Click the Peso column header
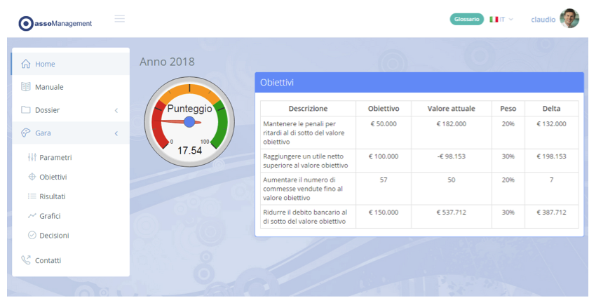This screenshot has width=596, height=303. [508, 108]
